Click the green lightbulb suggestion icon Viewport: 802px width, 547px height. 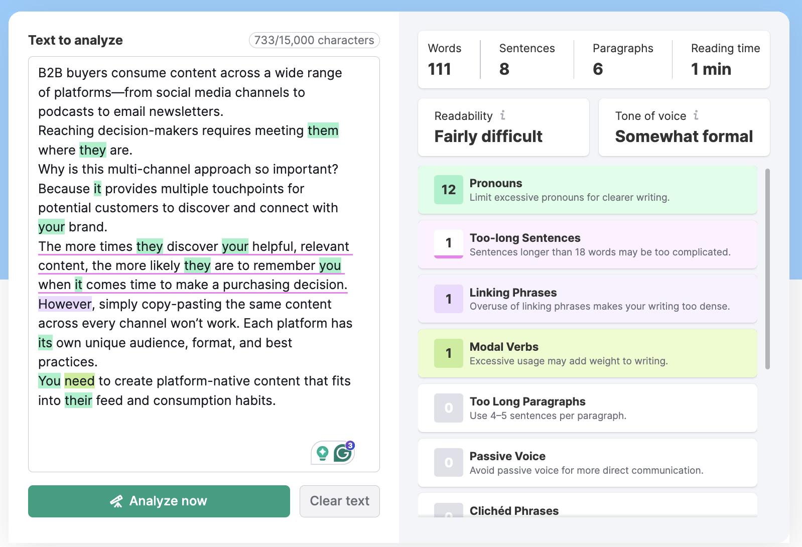click(x=323, y=453)
